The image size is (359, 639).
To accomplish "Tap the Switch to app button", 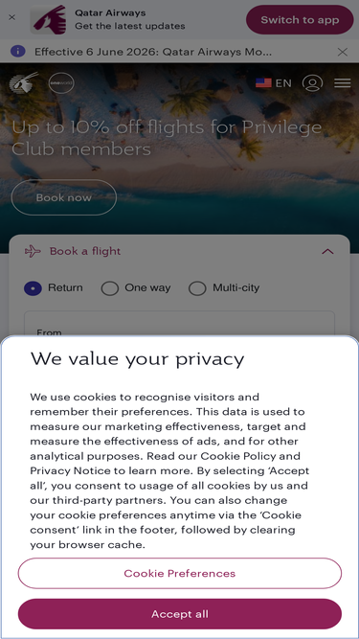I will (300, 19).
